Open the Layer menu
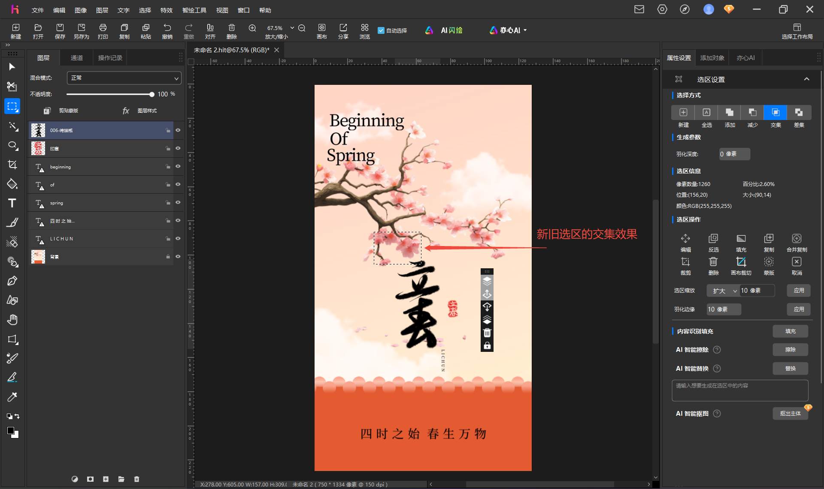824x489 pixels. pyautogui.click(x=102, y=10)
